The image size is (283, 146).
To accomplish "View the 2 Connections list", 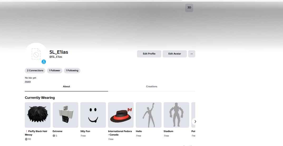I will (x=35, y=71).
